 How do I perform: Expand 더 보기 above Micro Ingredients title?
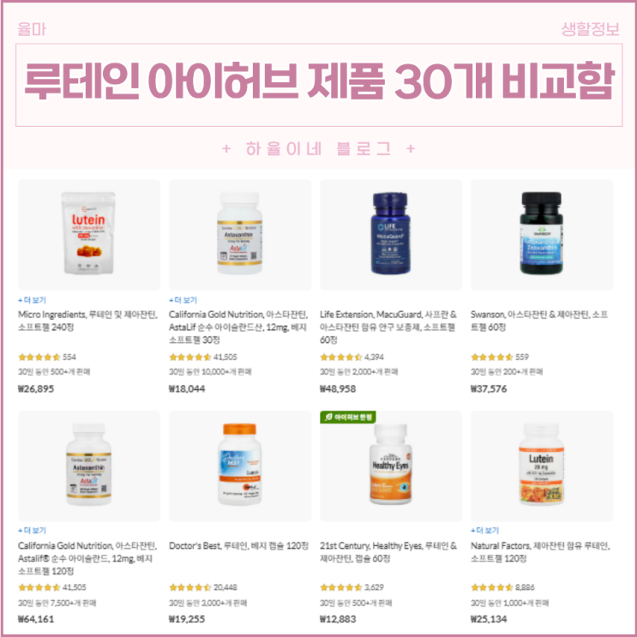(32, 300)
